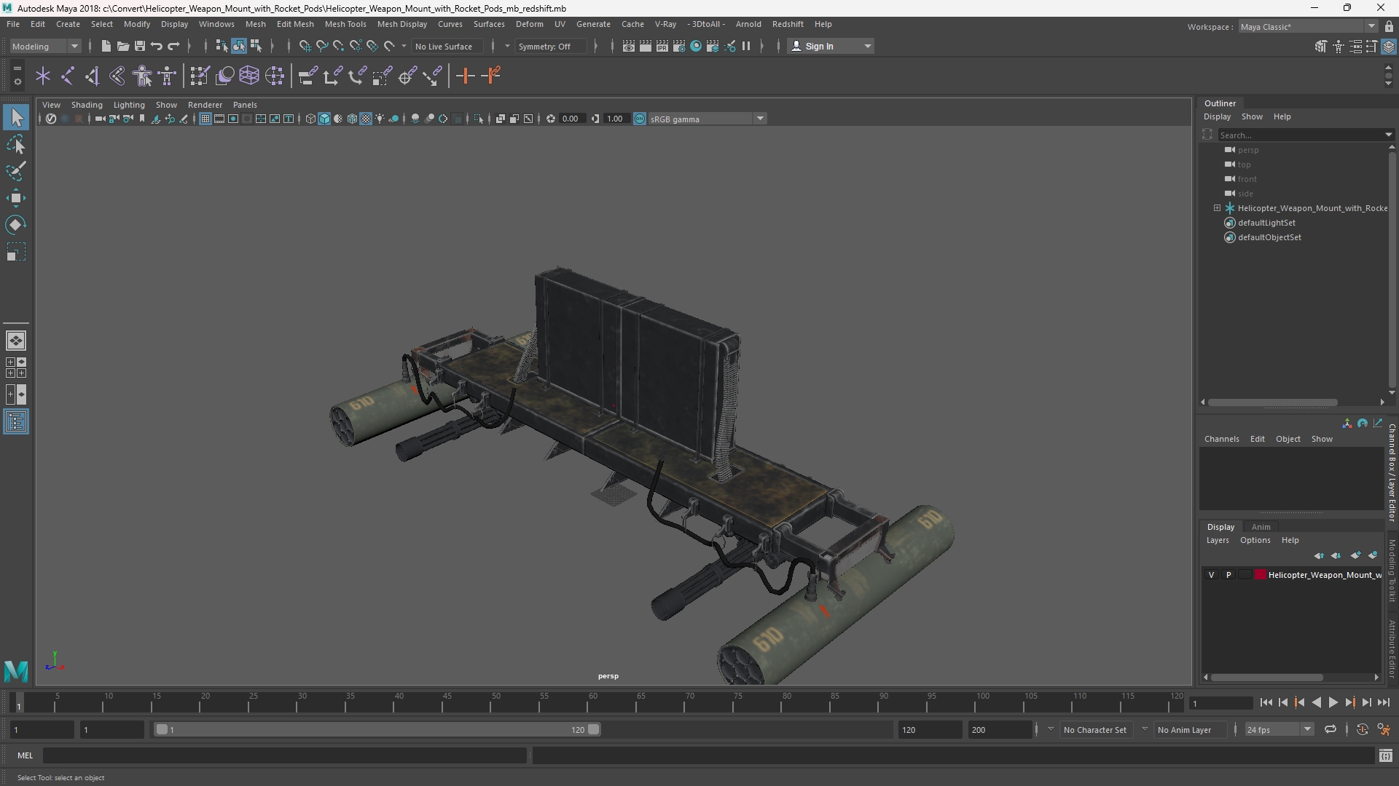Toggle playback P box on Helicopter_Weapon_Mount layer
This screenshot has height=786, width=1399.
click(x=1228, y=575)
